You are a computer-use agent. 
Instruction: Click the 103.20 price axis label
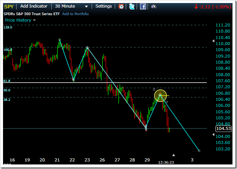223,149
